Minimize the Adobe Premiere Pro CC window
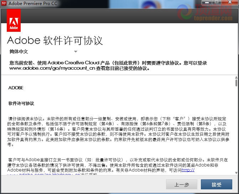Viewport: 239px width, 194px height. coord(207,3)
